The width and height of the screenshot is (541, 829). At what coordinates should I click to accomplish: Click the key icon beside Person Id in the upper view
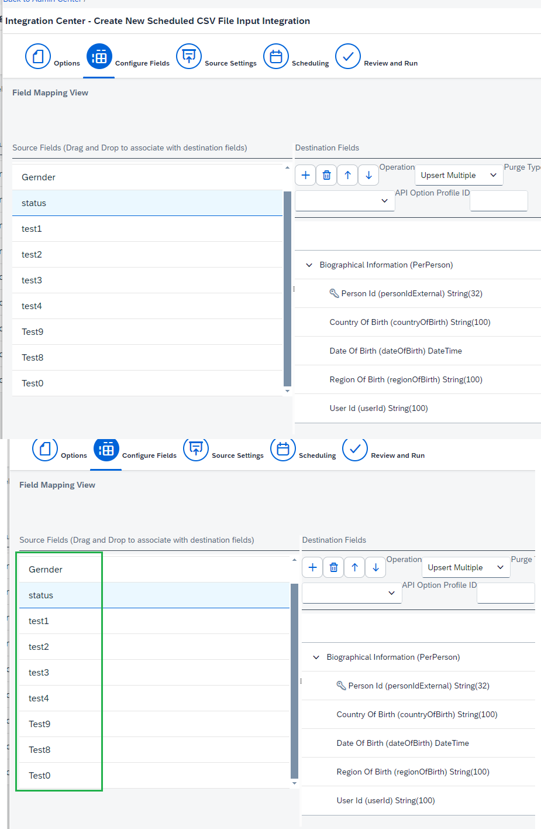pos(334,293)
